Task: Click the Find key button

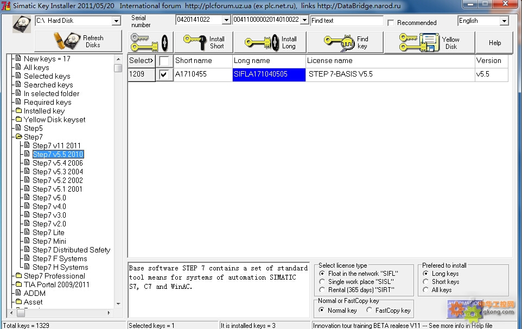Action: point(345,42)
